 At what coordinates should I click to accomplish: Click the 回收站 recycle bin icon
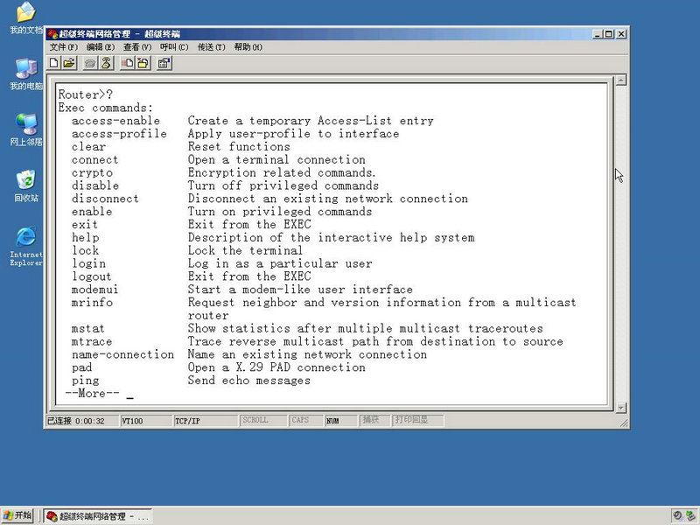[26, 185]
